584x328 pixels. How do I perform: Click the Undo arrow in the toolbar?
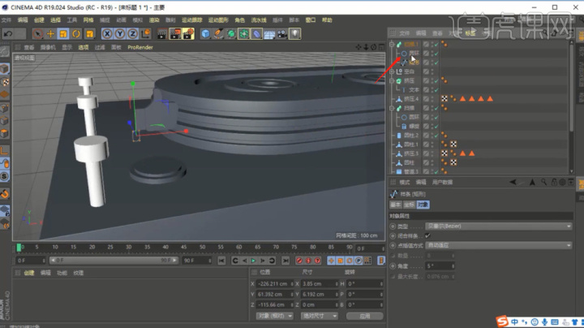8,33
